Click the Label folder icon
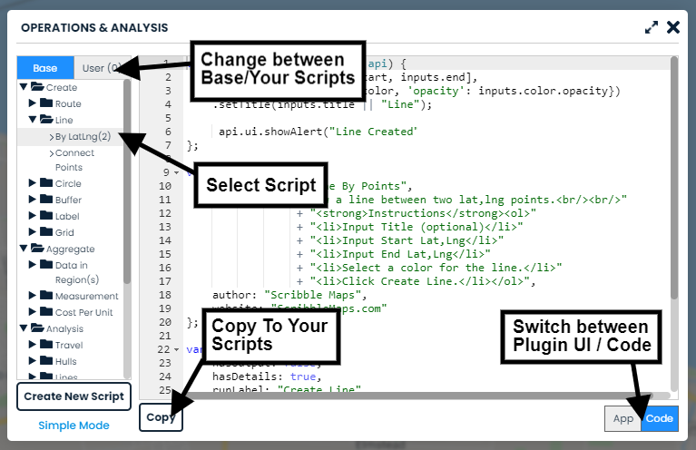The image size is (696, 450). point(46,216)
